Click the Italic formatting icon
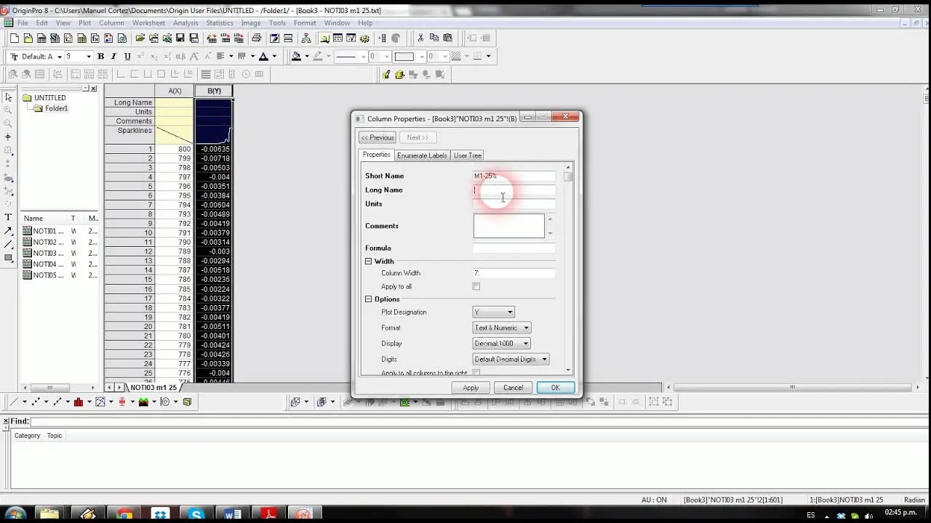This screenshot has height=523, width=931. point(114,57)
